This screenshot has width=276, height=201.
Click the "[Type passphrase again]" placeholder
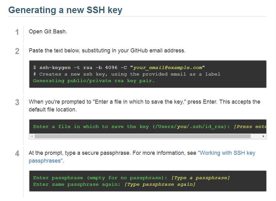tap(160, 184)
